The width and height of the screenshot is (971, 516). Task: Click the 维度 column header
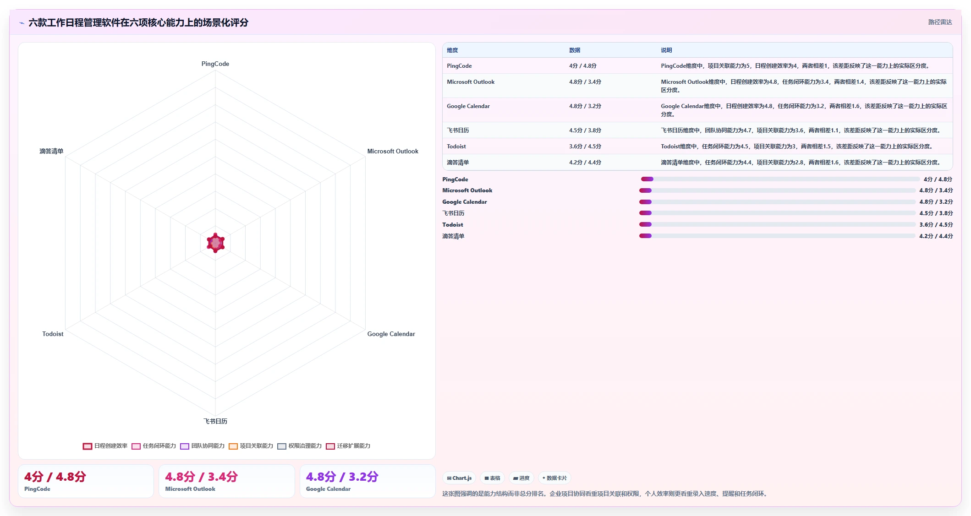tap(452, 50)
